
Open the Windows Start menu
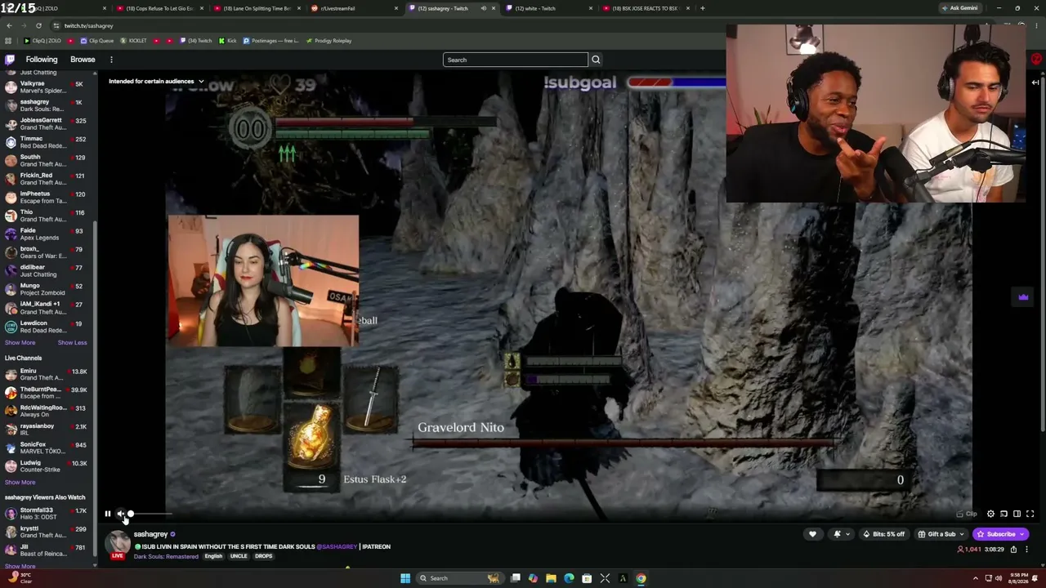pos(405,578)
